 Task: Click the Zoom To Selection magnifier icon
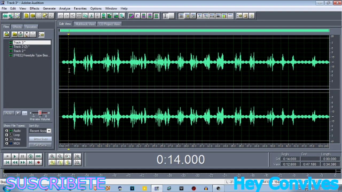pyautogui.click(x=52, y=162)
